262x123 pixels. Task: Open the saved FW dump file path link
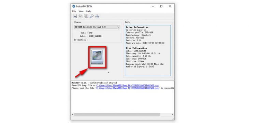click(x=128, y=86)
